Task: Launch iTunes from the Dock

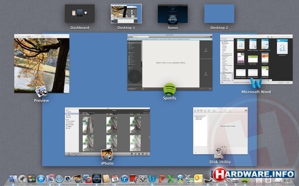Action: coord(124,179)
